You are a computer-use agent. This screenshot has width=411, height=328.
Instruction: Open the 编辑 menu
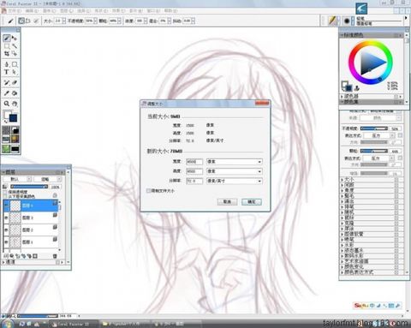tap(32, 11)
